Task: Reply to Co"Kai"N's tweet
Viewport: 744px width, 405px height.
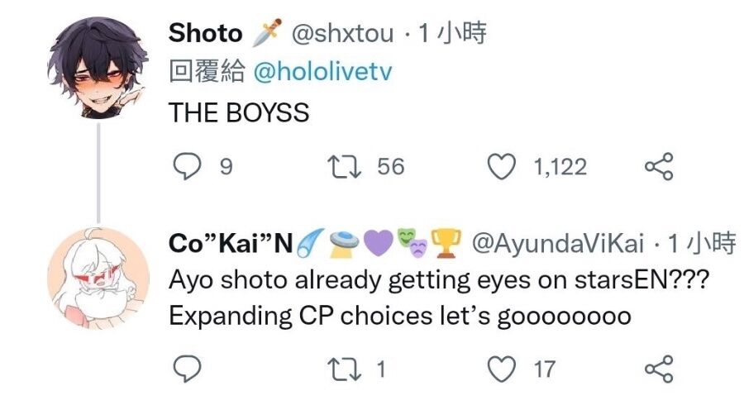Action: (x=187, y=369)
